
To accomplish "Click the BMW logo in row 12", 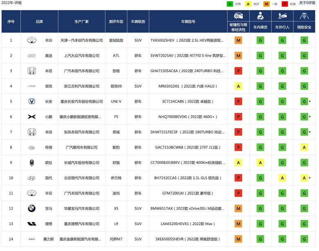I will point(32,208).
